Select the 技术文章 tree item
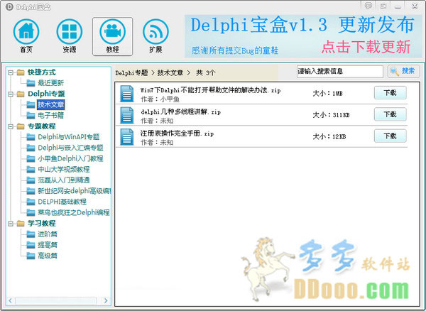Viewport: 426px width, 311px height. (x=51, y=104)
